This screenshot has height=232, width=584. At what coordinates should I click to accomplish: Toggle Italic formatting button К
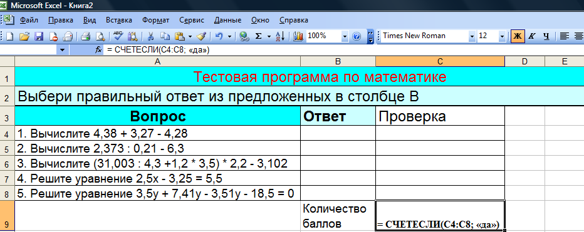click(x=532, y=36)
